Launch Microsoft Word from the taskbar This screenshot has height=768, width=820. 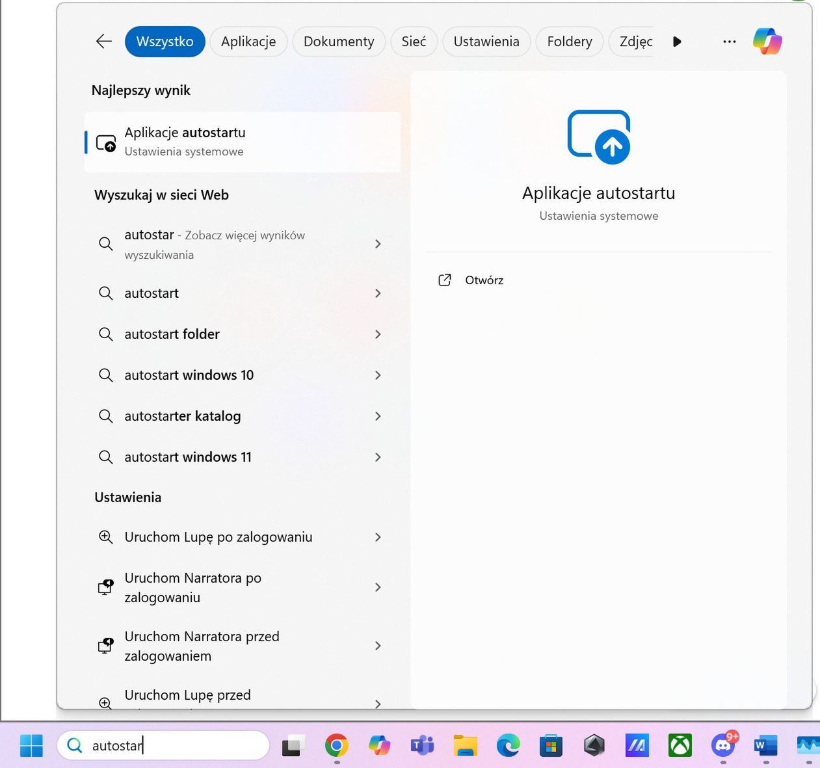point(765,745)
